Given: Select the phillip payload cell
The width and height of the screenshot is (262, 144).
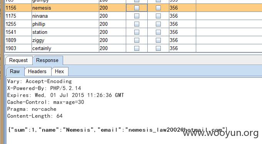Looking at the screenshot, I should pos(65,24).
